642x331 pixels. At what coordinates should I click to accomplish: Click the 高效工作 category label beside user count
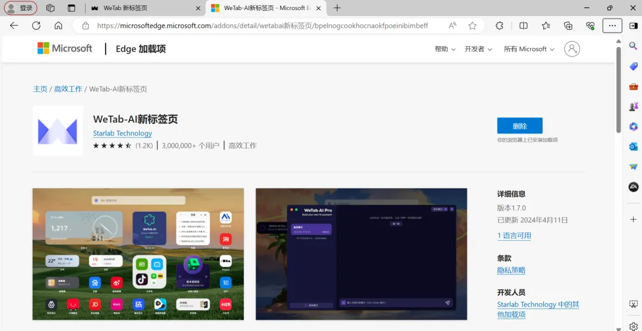pos(243,145)
